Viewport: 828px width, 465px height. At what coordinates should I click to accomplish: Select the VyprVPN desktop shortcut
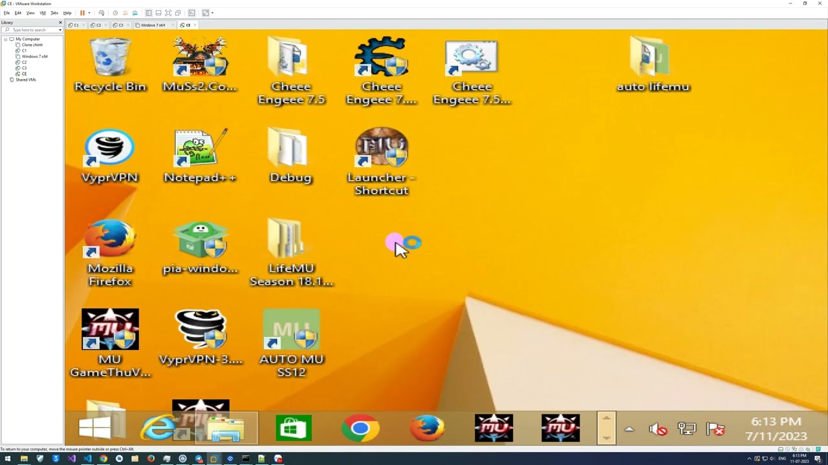point(110,156)
